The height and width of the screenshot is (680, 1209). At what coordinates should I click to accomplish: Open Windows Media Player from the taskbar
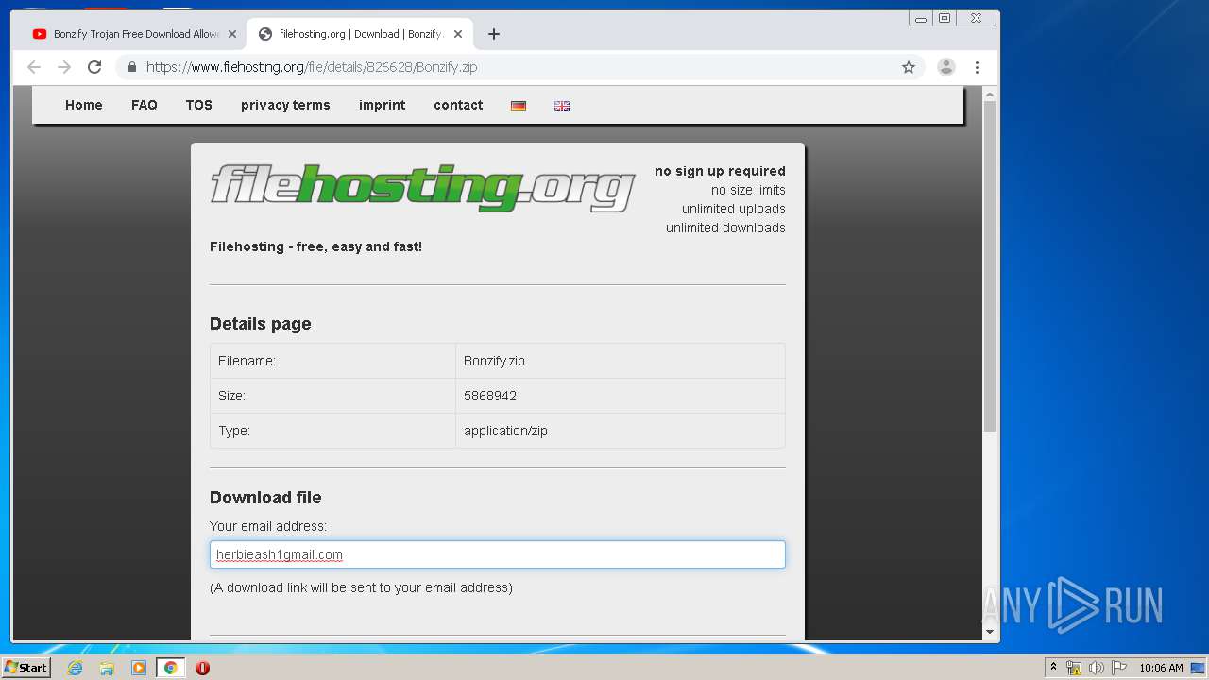coord(139,668)
